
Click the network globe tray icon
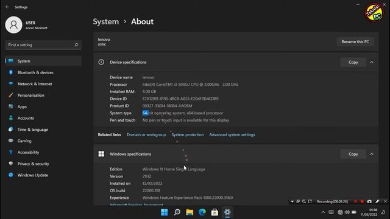tap(340, 212)
